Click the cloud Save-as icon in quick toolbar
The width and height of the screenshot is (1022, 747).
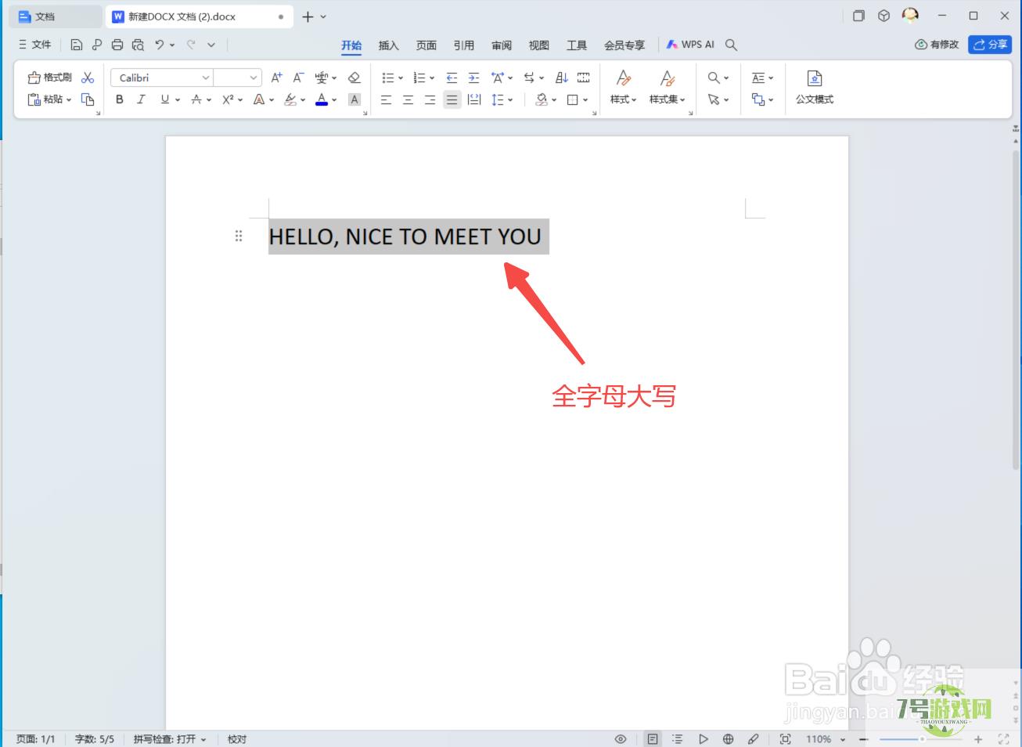click(x=97, y=45)
